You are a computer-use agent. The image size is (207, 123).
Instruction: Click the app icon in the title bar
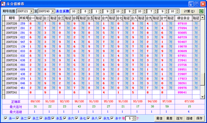click(3, 4)
